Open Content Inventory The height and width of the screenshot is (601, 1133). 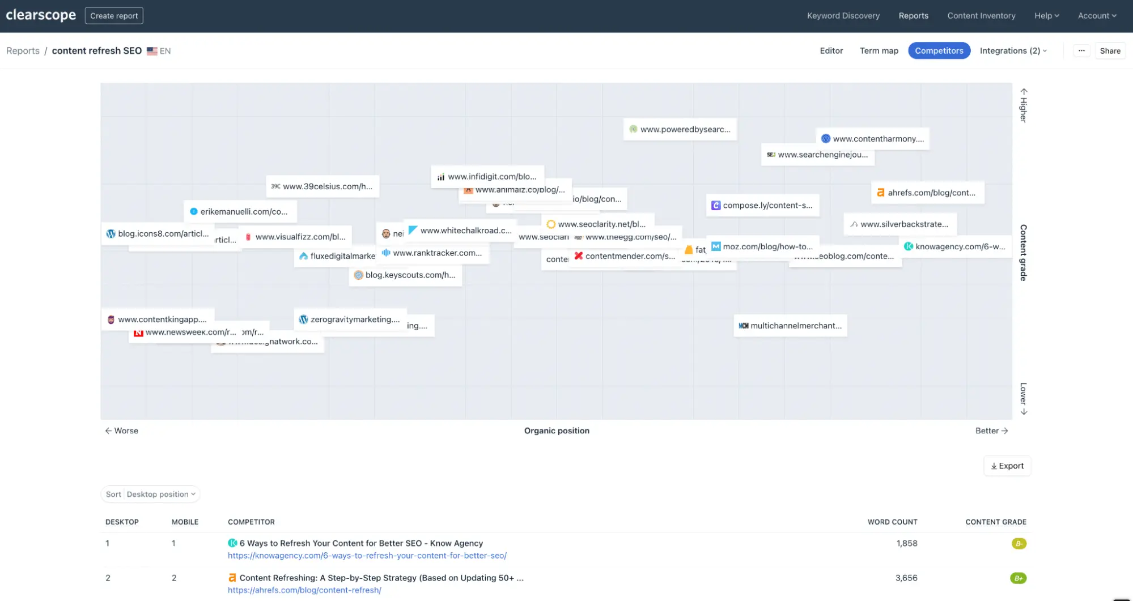point(981,16)
